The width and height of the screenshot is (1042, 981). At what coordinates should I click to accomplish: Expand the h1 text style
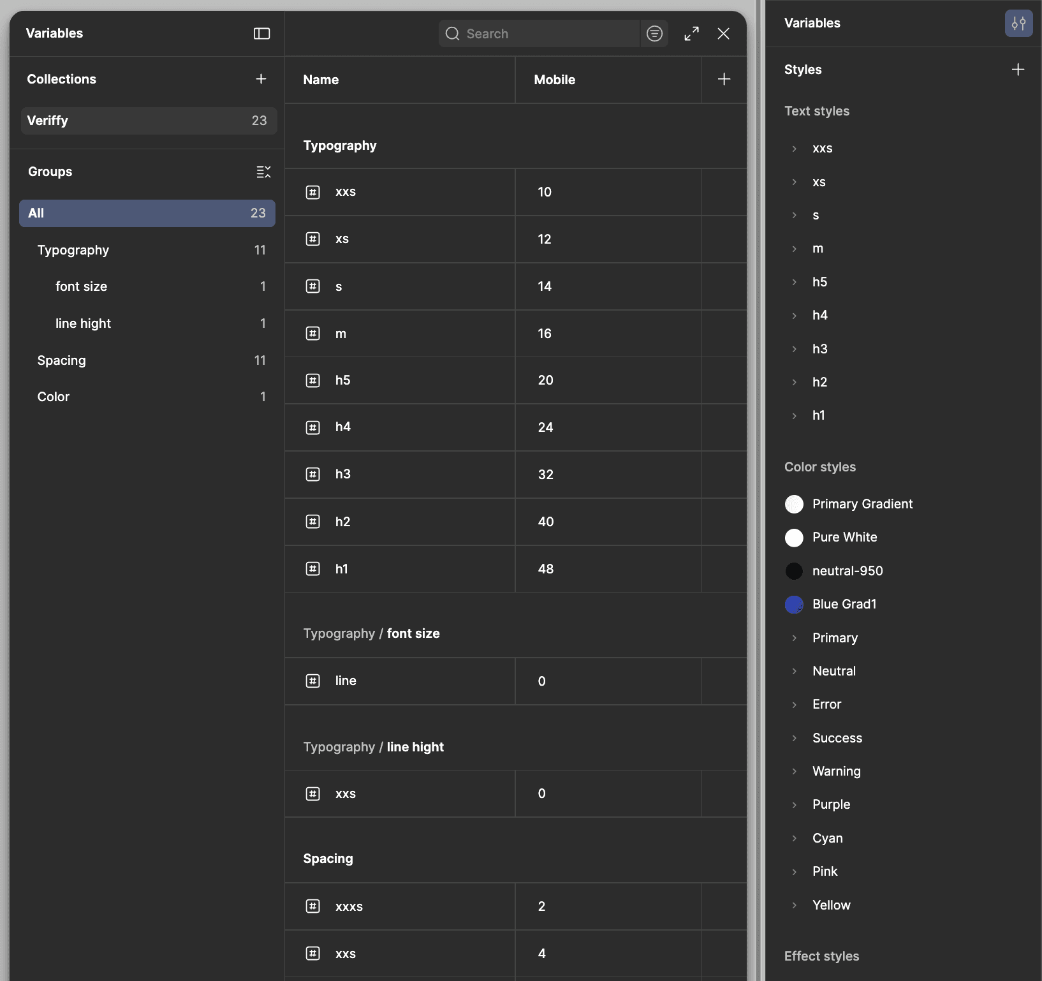pos(794,415)
